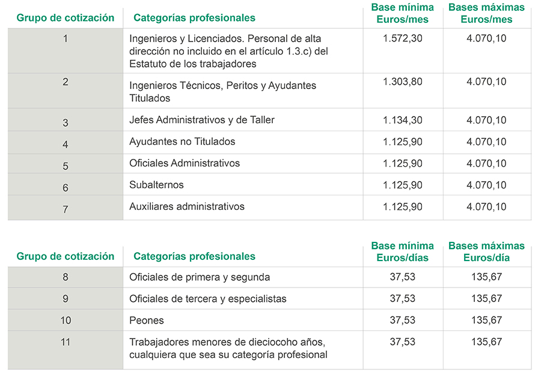The height and width of the screenshot is (376, 541).
Task: Click the 'Base mínima Euros/días' header
Action: coord(402,251)
